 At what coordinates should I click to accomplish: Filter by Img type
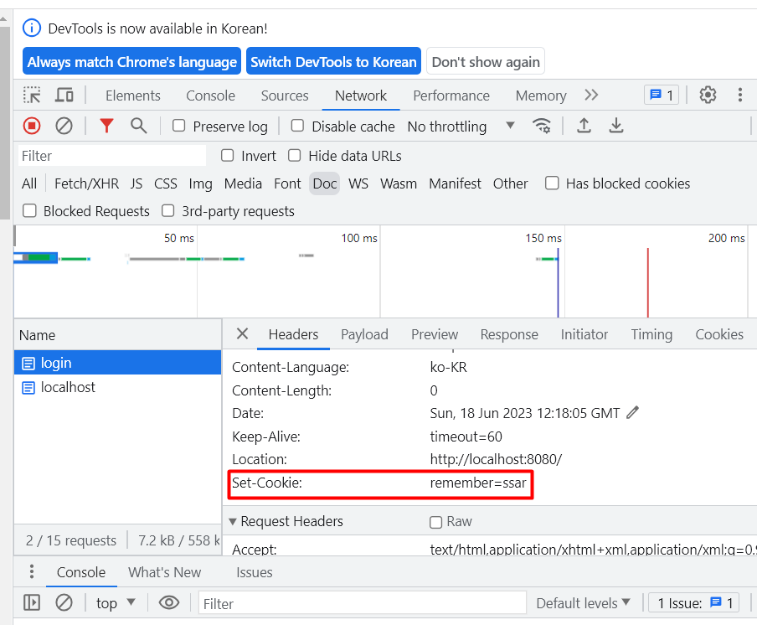pos(200,183)
